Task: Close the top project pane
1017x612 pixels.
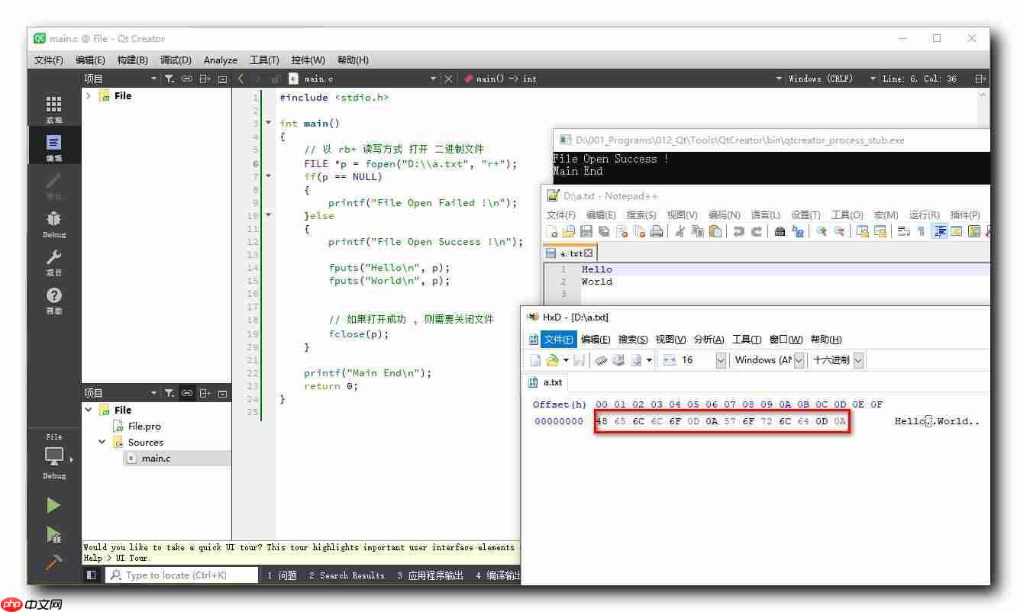Action: pyautogui.click(x=222, y=79)
